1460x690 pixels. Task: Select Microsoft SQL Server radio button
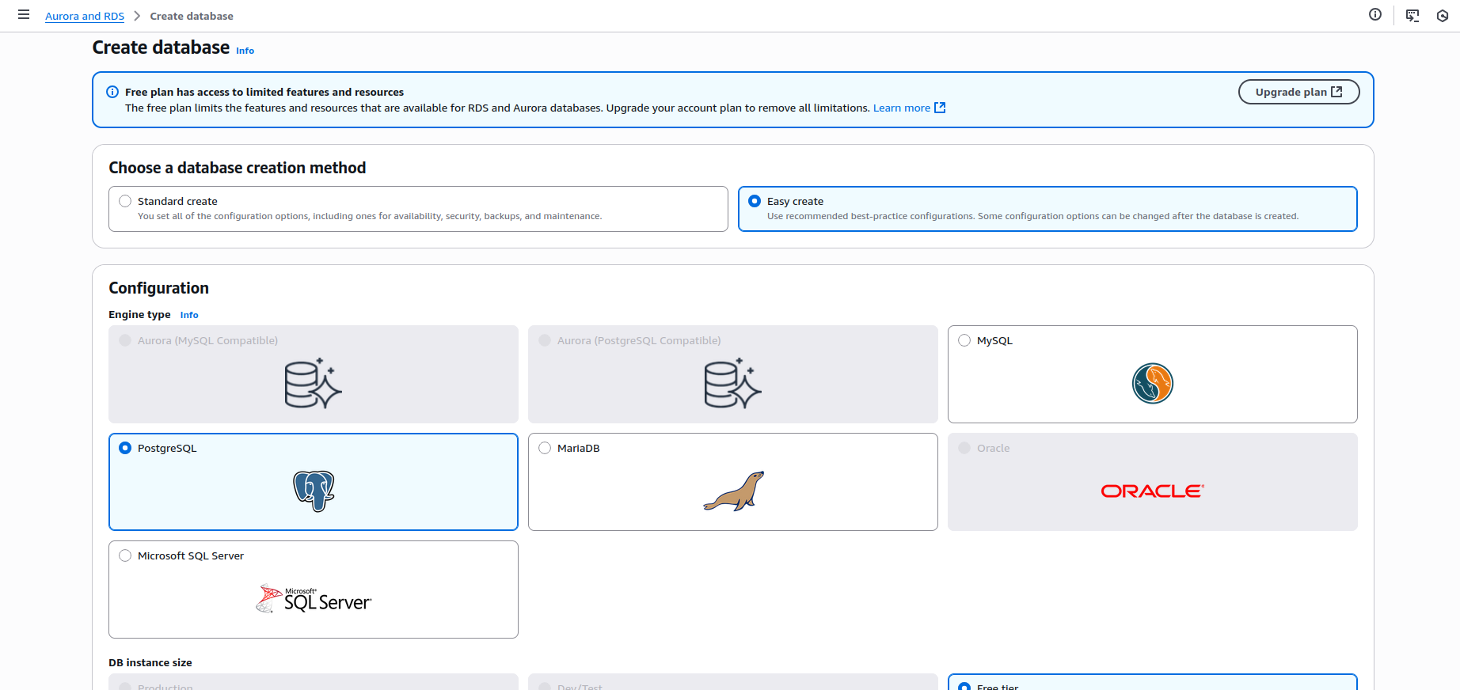pos(125,555)
